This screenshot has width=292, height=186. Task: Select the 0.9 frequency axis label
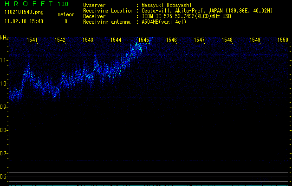coord(4,107)
